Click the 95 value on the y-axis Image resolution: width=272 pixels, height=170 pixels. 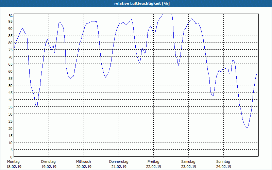coord(11,21)
